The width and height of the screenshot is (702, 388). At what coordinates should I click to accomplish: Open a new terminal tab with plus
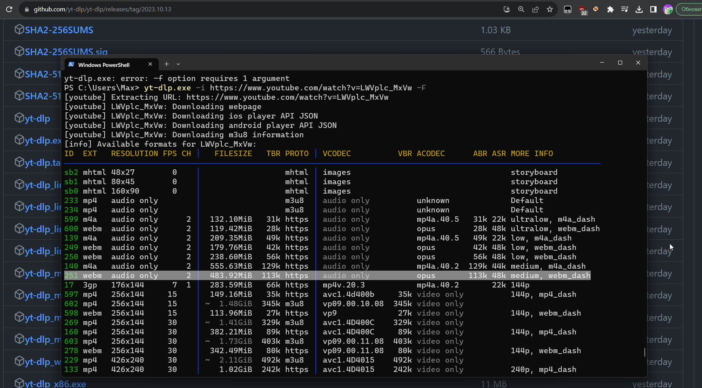pos(166,64)
